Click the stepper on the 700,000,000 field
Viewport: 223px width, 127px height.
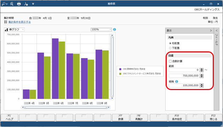pyautogui.click(x=201, y=76)
